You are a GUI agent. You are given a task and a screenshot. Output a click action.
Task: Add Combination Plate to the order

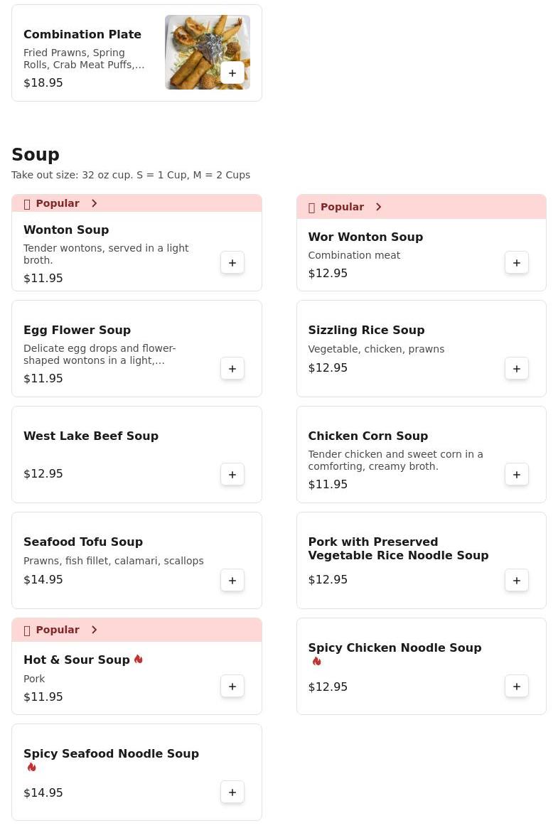click(232, 73)
